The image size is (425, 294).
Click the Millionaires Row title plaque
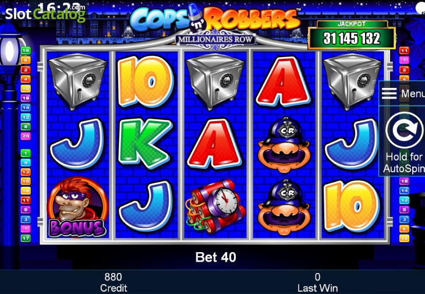coord(215,40)
